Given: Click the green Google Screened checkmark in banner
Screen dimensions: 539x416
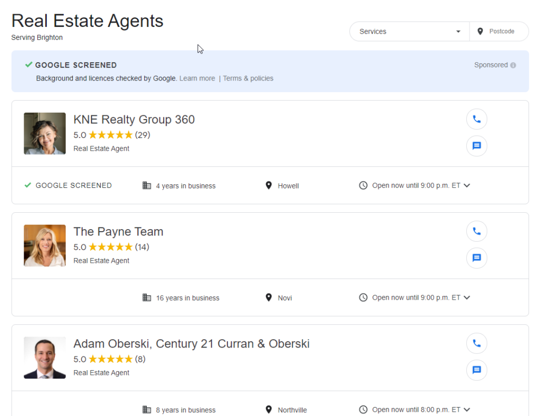Looking at the screenshot, I should click(x=29, y=65).
